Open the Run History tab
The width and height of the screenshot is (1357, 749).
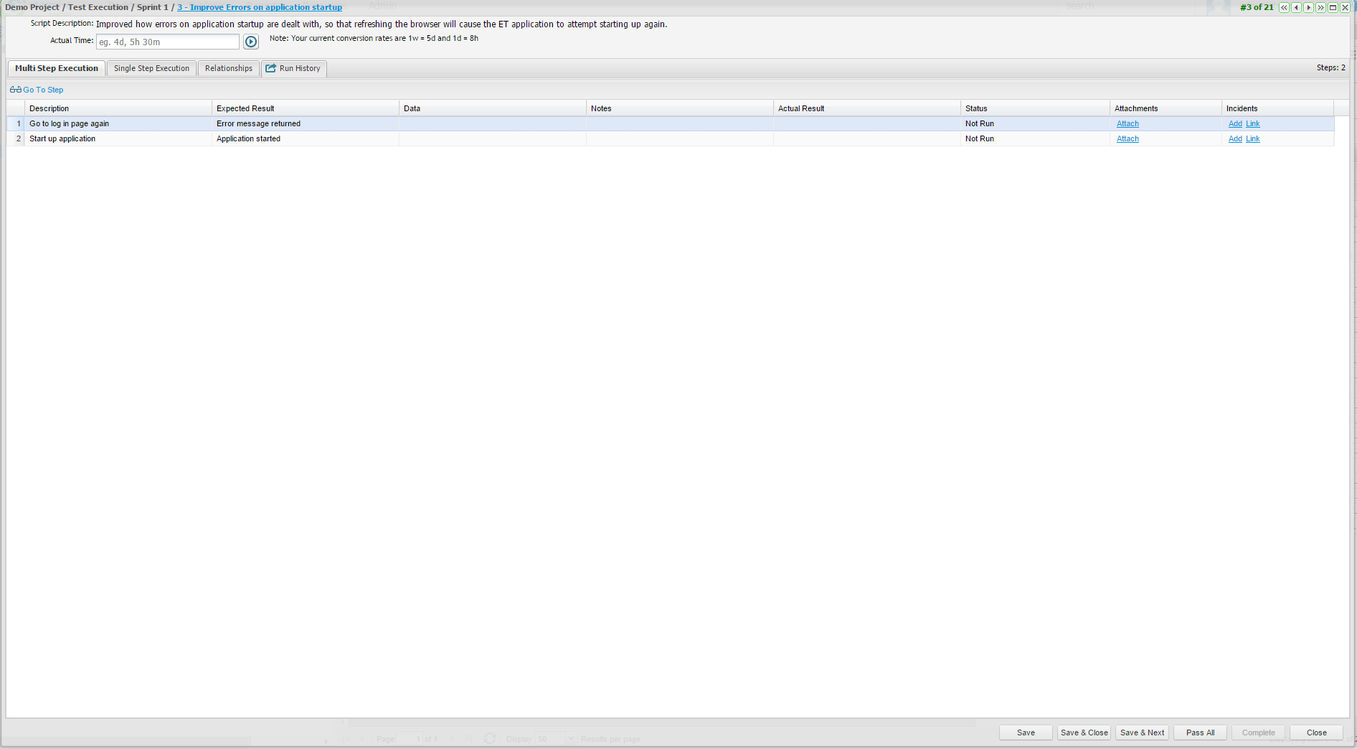(294, 69)
